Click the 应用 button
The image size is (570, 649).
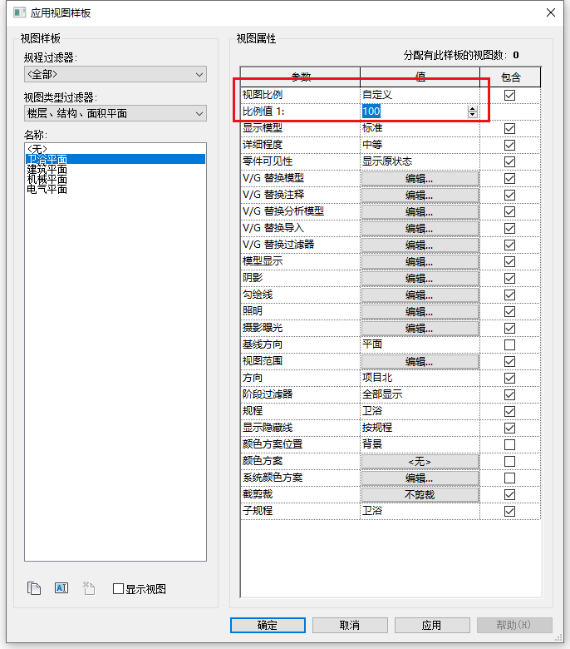tap(432, 625)
